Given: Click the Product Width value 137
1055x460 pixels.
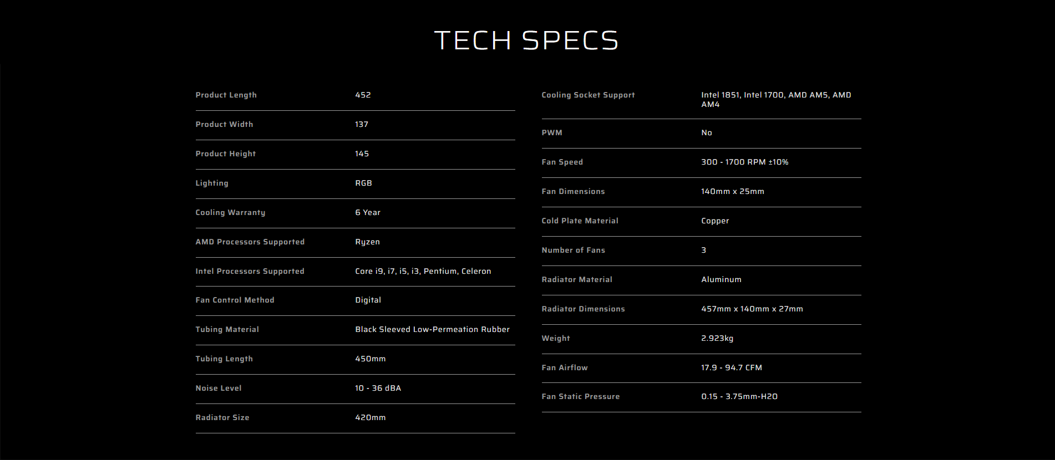Looking at the screenshot, I should (x=362, y=125).
